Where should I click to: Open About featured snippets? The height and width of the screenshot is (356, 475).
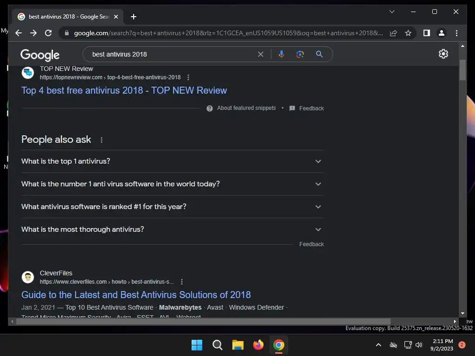point(241,108)
